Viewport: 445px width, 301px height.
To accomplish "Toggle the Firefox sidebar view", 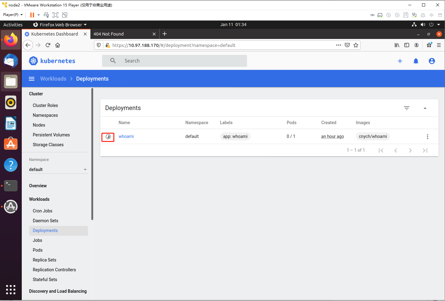I will (407, 45).
